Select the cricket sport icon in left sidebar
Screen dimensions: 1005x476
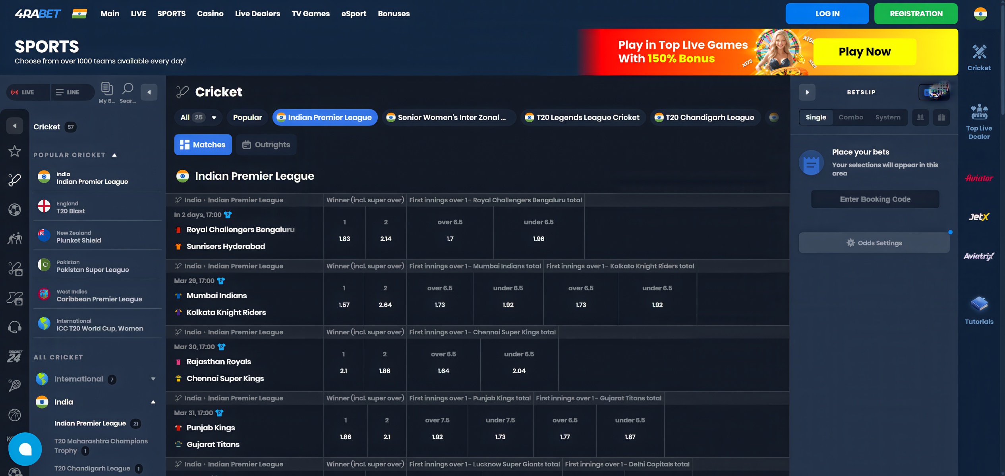tap(14, 180)
